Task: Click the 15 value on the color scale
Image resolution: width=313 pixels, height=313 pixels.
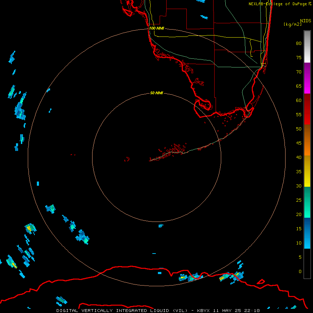Action: [x=299, y=229]
